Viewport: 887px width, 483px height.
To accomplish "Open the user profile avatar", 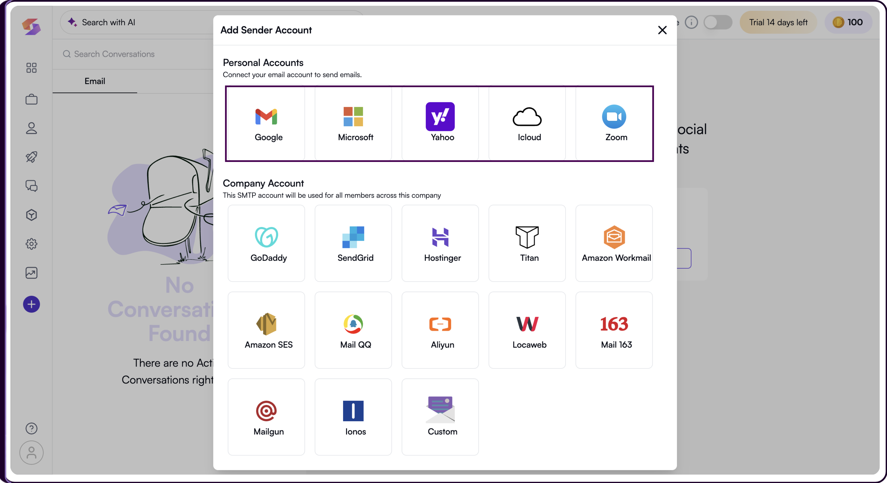I will [31, 453].
